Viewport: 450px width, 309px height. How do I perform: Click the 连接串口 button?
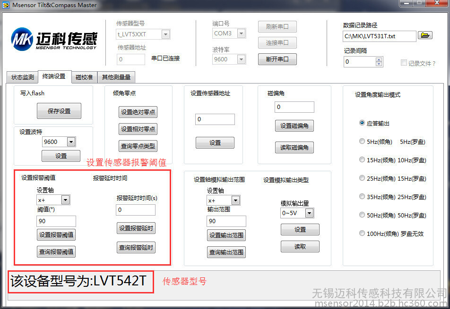click(x=277, y=42)
